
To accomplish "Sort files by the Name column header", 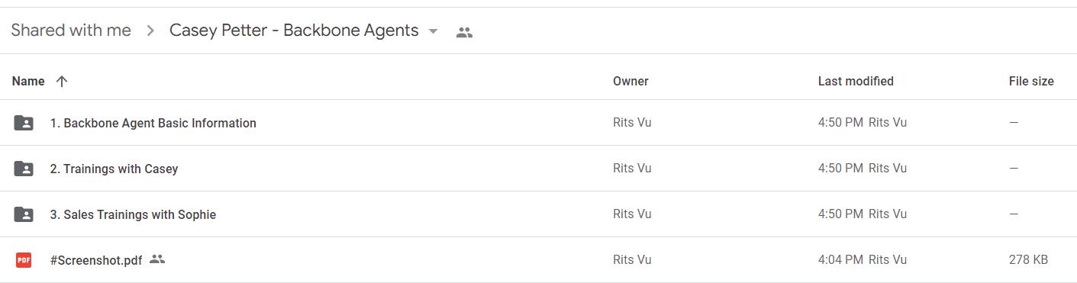I will click(x=28, y=81).
